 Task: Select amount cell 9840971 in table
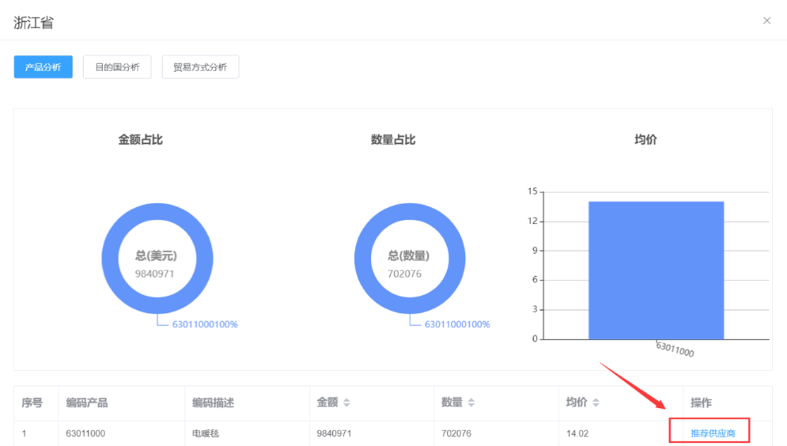[x=334, y=433]
